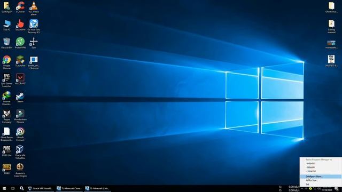Open Rogue Company shortcut
Screen dimensions: 342x192
pyautogui.click(x=6, y=116)
